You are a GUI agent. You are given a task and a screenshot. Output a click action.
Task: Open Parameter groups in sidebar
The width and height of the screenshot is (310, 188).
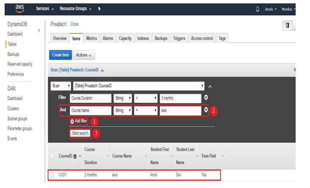click(x=19, y=129)
